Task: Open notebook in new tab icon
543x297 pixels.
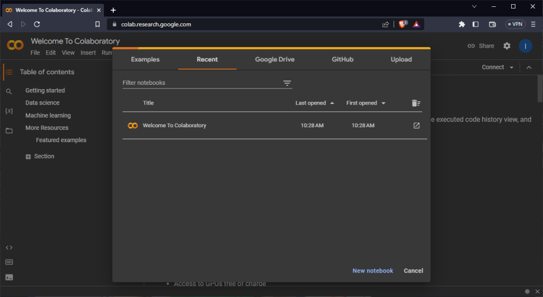Action: [x=416, y=126]
